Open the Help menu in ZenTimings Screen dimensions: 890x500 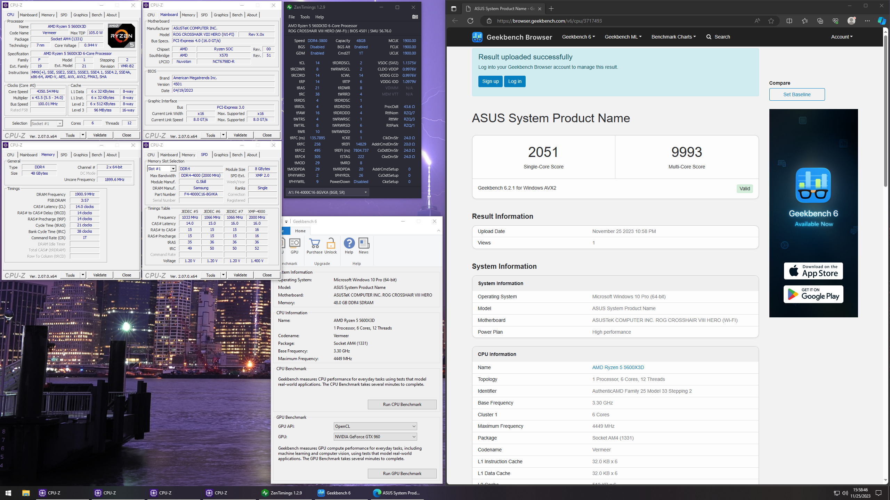click(319, 17)
